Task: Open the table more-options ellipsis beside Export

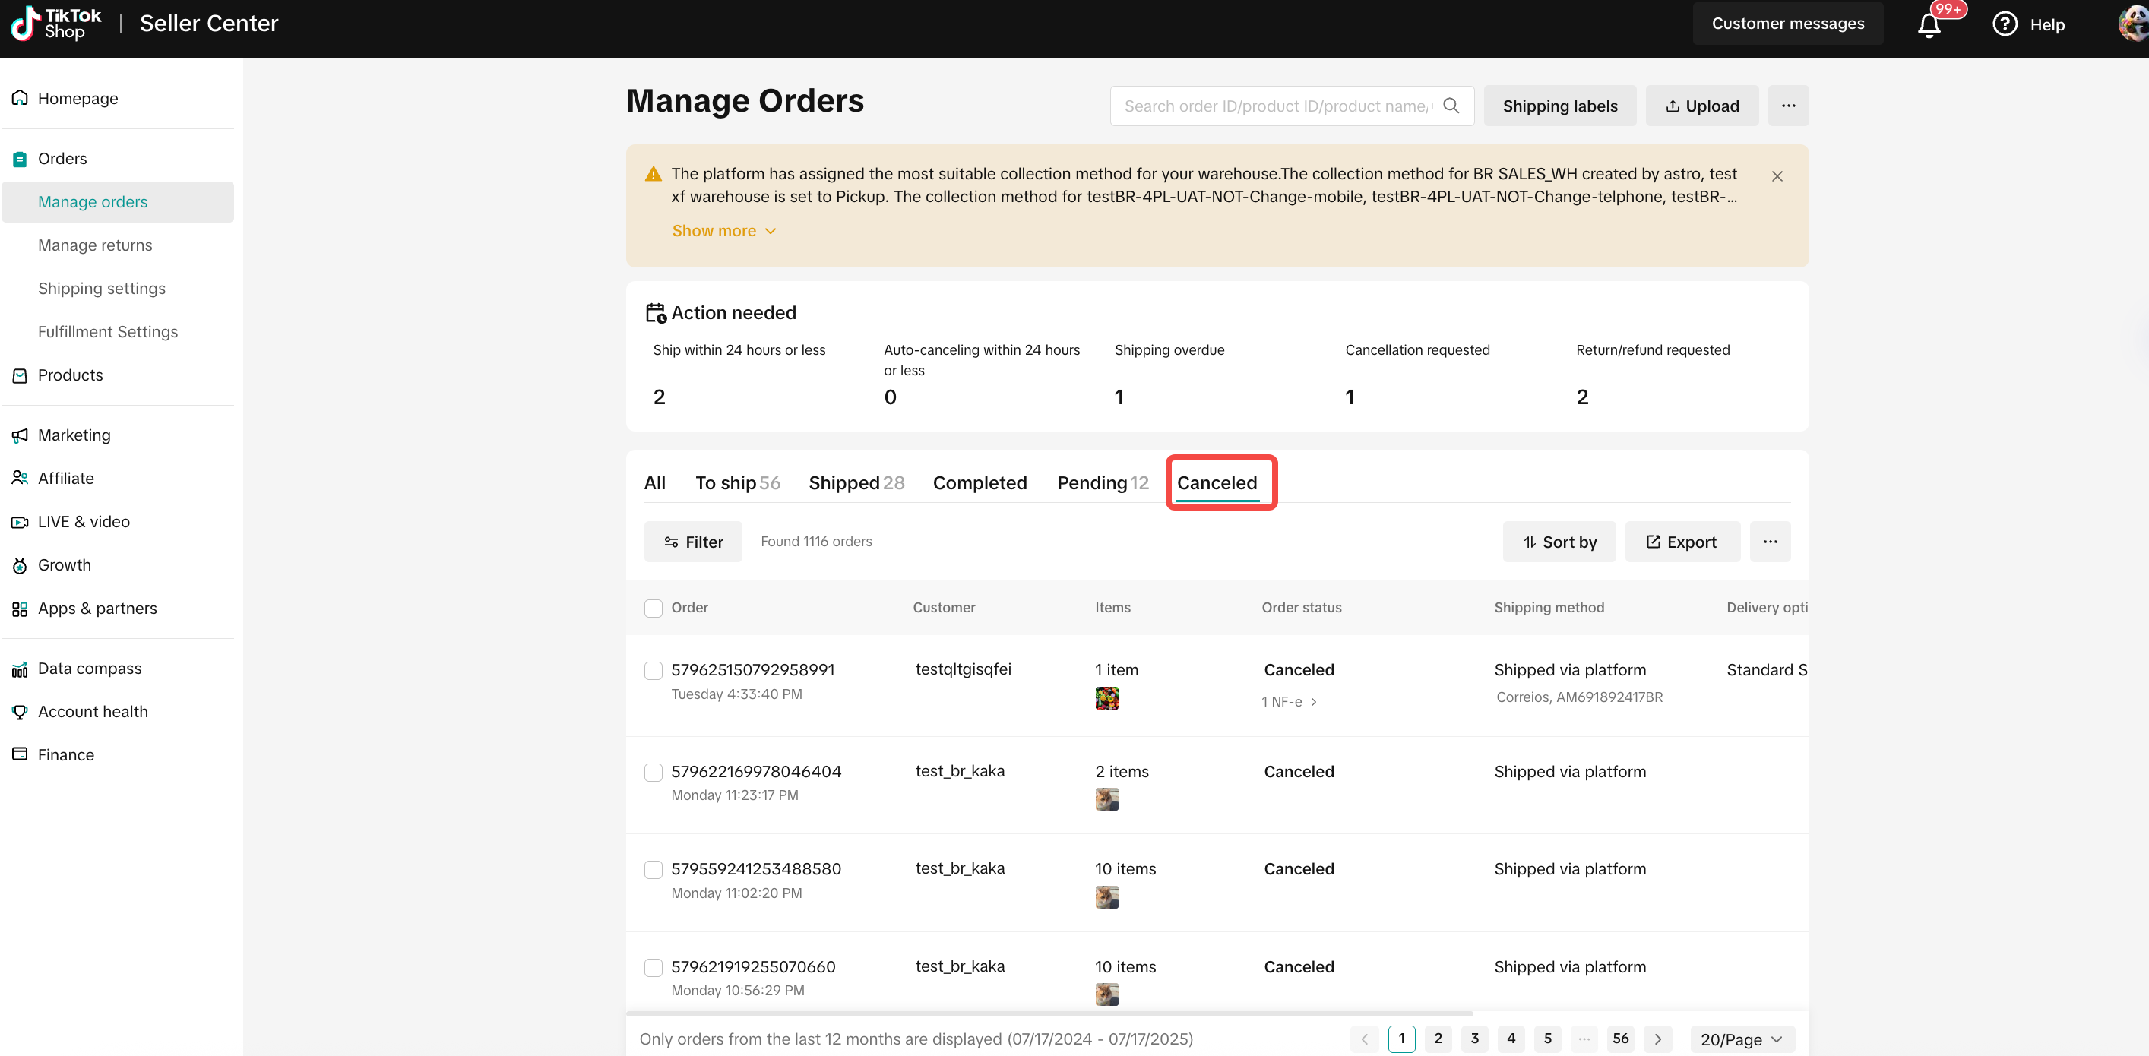Action: [1771, 542]
